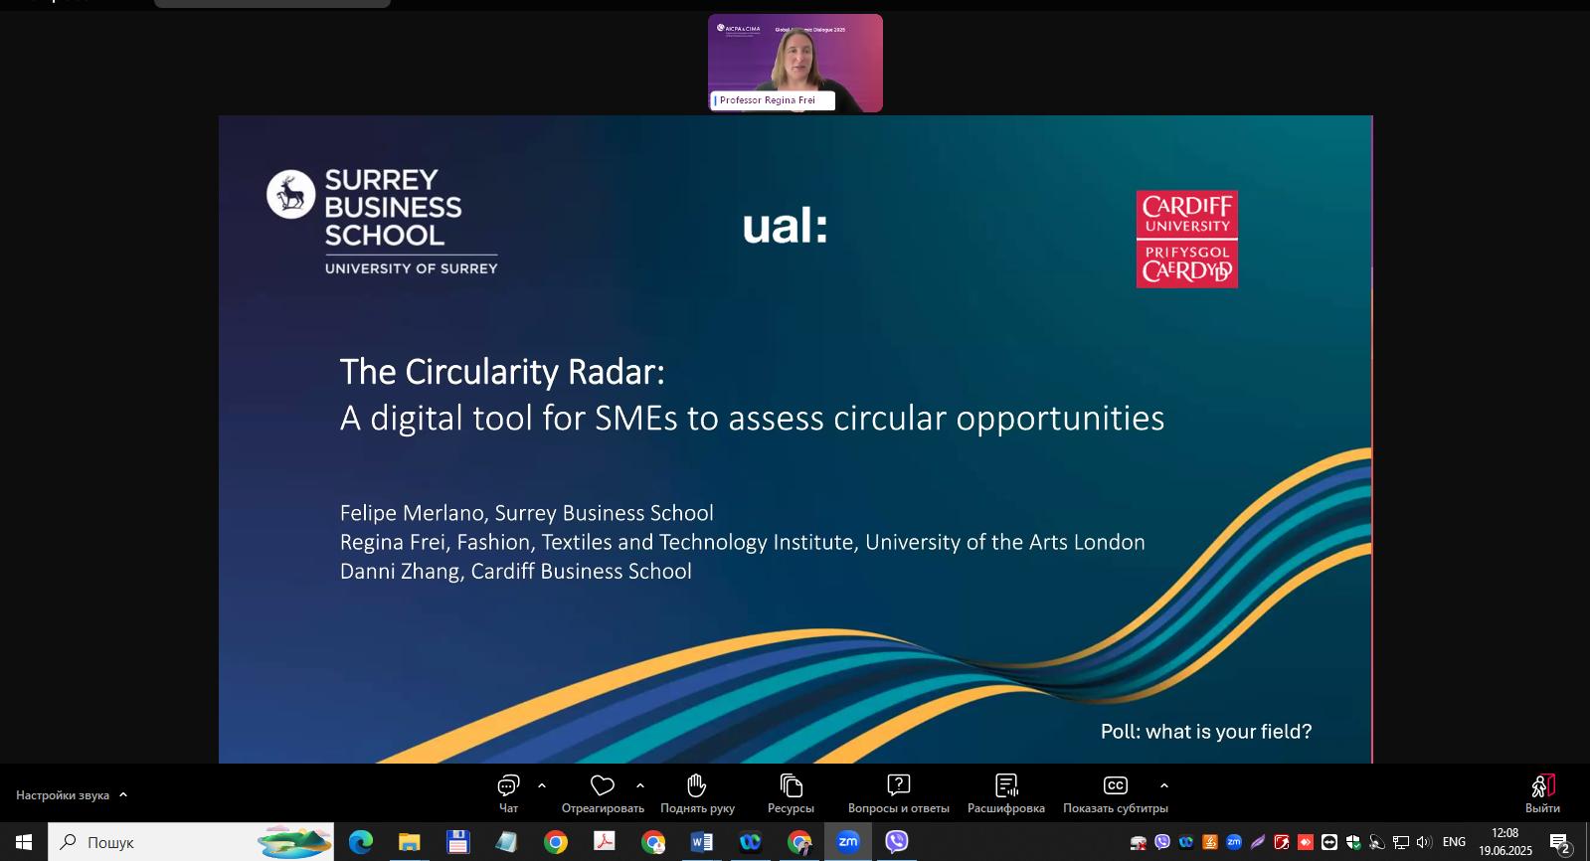
Task: Open Настройки звука audio settings
Action: [72, 795]
